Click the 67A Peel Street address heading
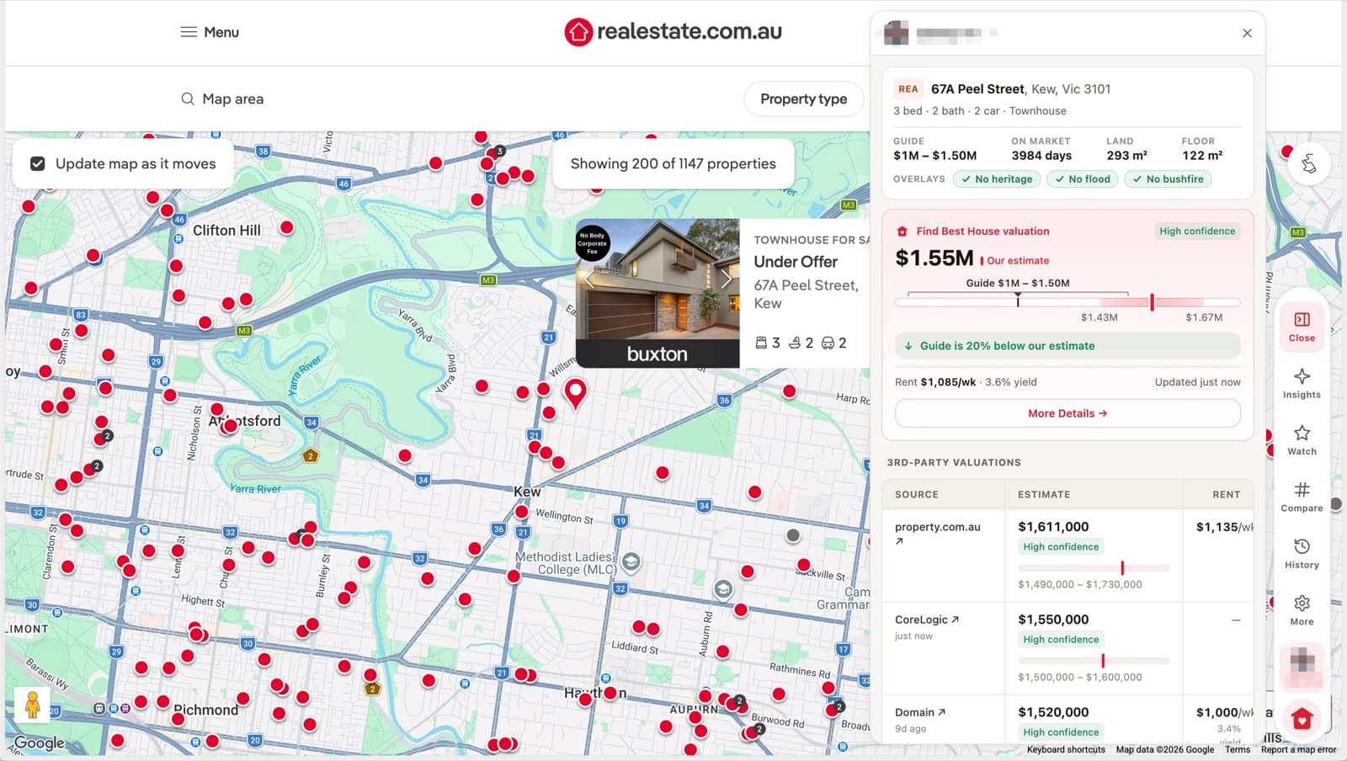Screen dimensions: 1347x761 point(977,89)
